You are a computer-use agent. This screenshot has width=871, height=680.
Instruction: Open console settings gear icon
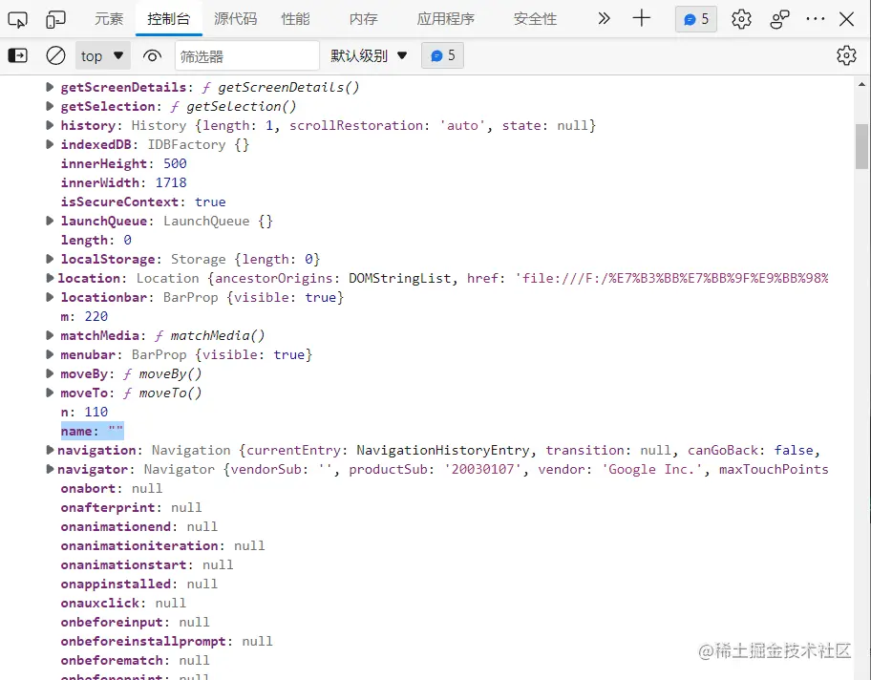coord(846,55)
